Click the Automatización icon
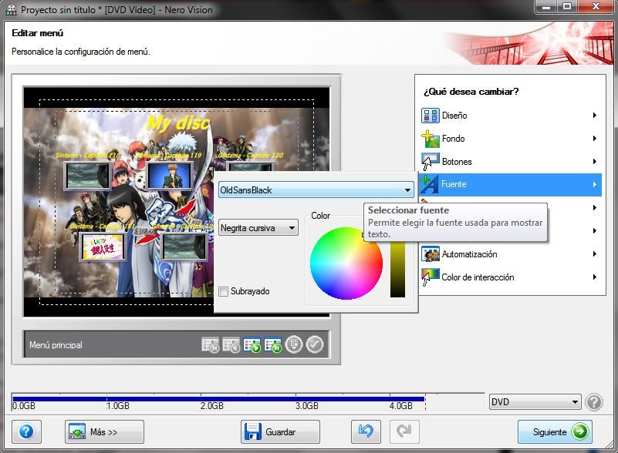This screenshot has width=618, height=453. pos(430,254)
